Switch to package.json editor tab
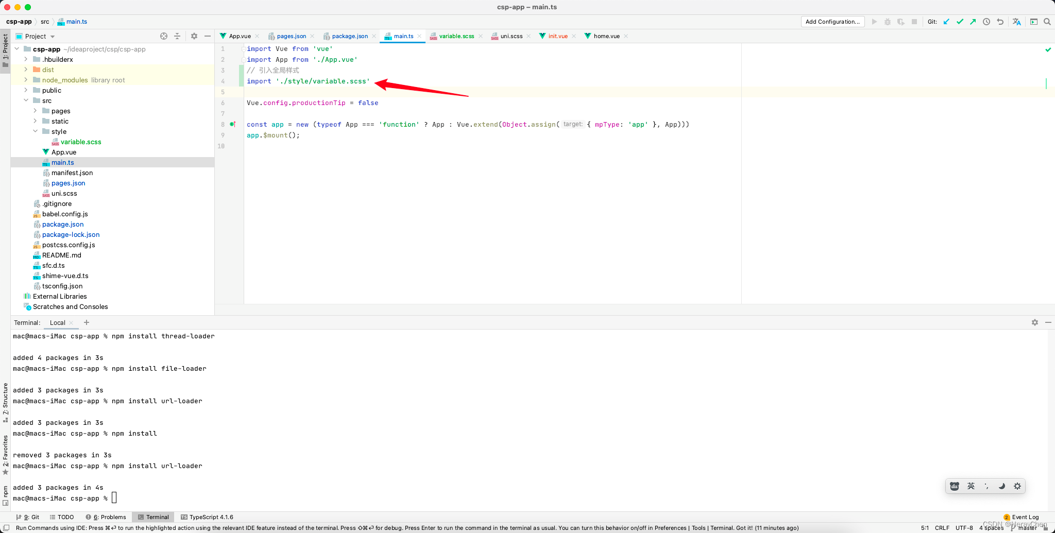 (350, 36)
